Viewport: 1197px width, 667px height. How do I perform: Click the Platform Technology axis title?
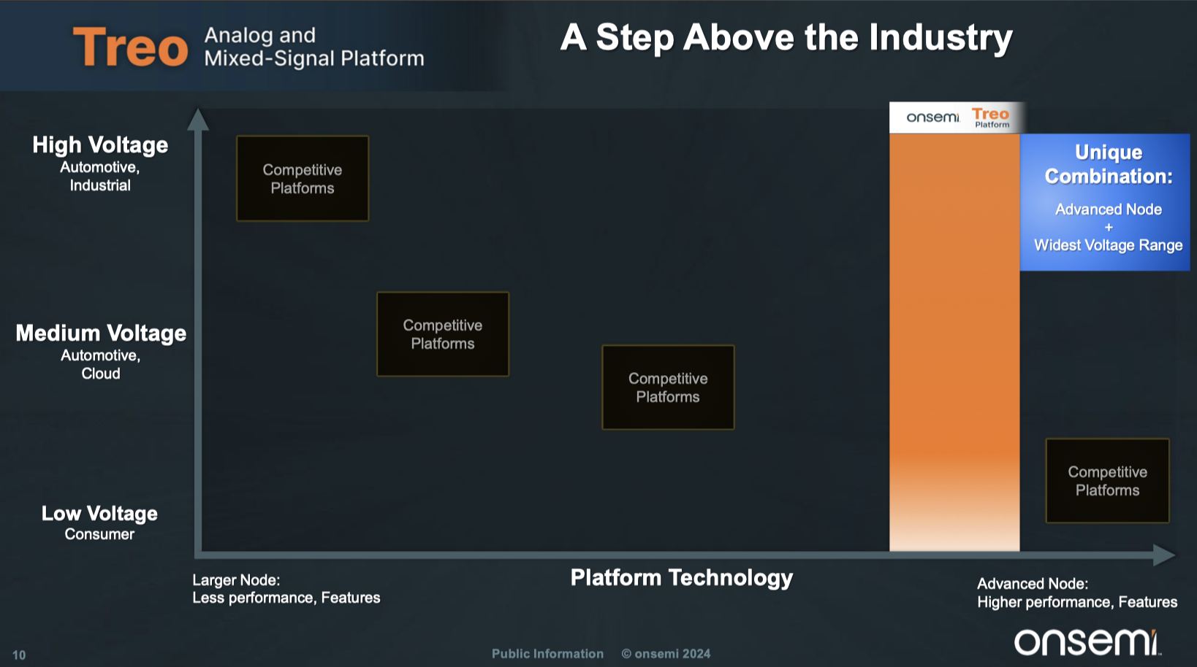click(681, 578)
